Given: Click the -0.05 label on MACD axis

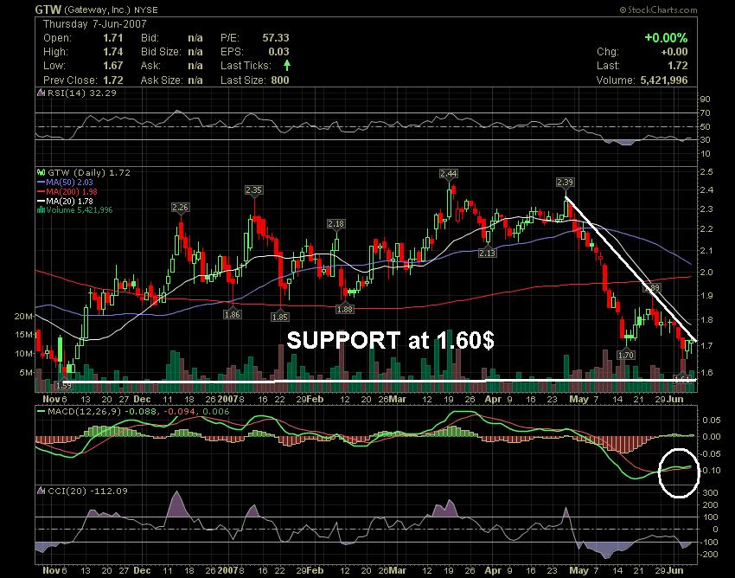Looking at the screenshot, I should [712, 453].
